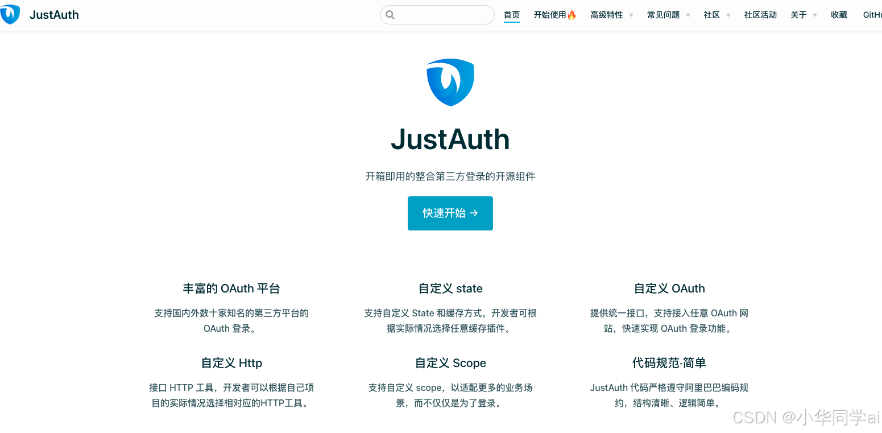Click the large JustAuth shield hero logo
This screenshot has width=882, height=433.
click(450, 82)
